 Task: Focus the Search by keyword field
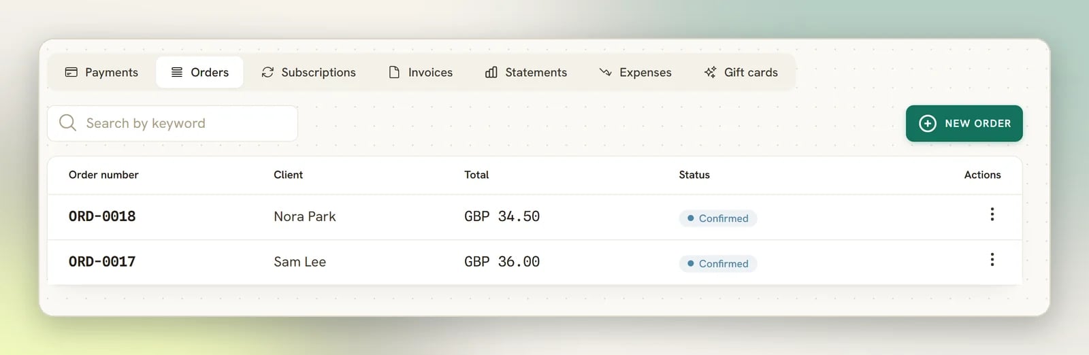point(172,123)
